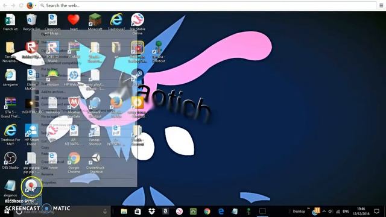
Task: Select the red heart desktop icon
Action: point(74,22)
